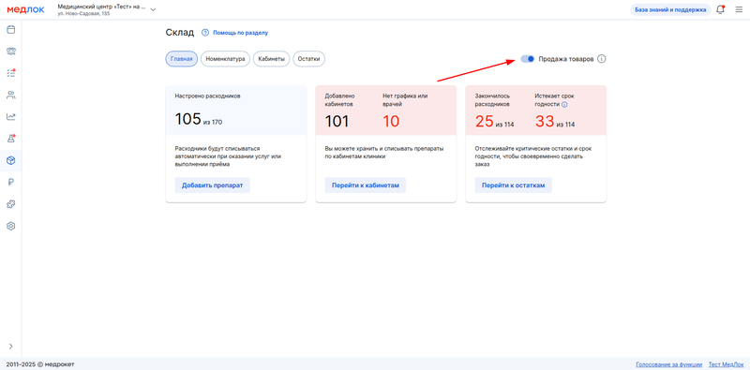The image size is (750, 370).
Task: Click the Добавить препарат button
Action: (213, 185)
